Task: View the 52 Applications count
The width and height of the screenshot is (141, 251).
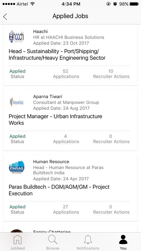Action: tap(66, 74)
